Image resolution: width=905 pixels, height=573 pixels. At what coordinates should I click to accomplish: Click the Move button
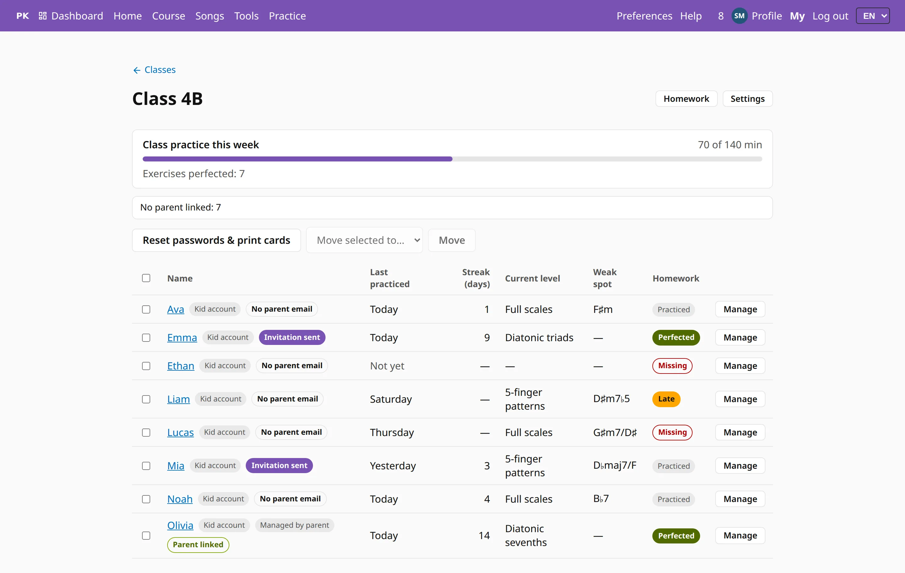(x=452, y=240)
